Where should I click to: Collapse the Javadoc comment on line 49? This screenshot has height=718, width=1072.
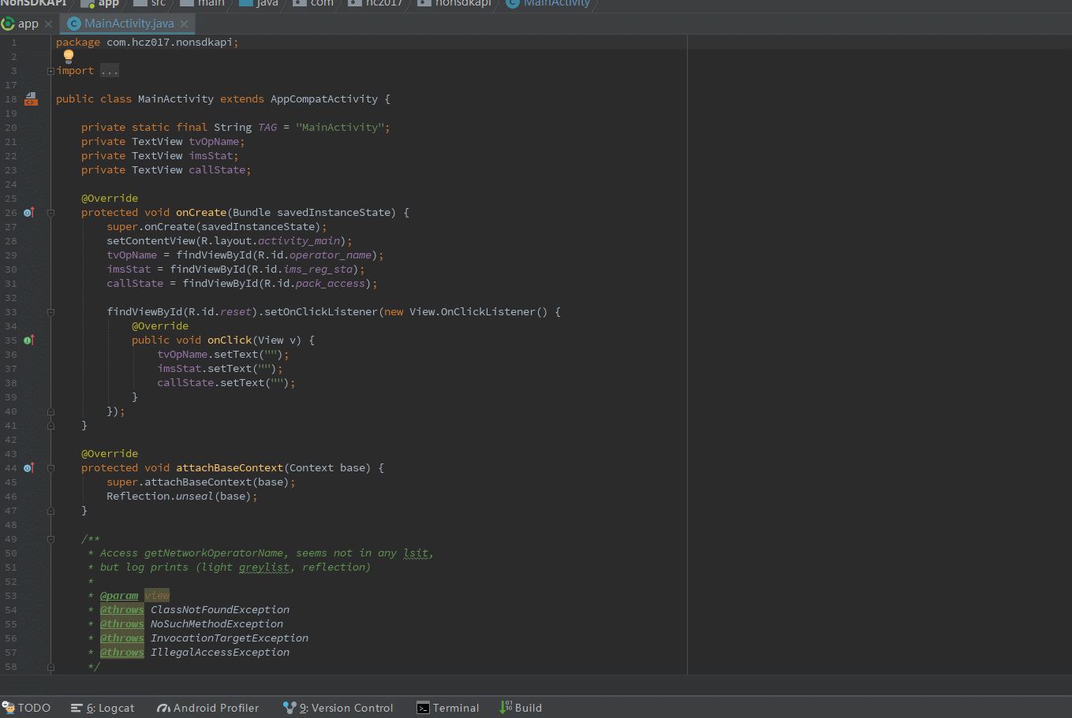tap(50, 539)
